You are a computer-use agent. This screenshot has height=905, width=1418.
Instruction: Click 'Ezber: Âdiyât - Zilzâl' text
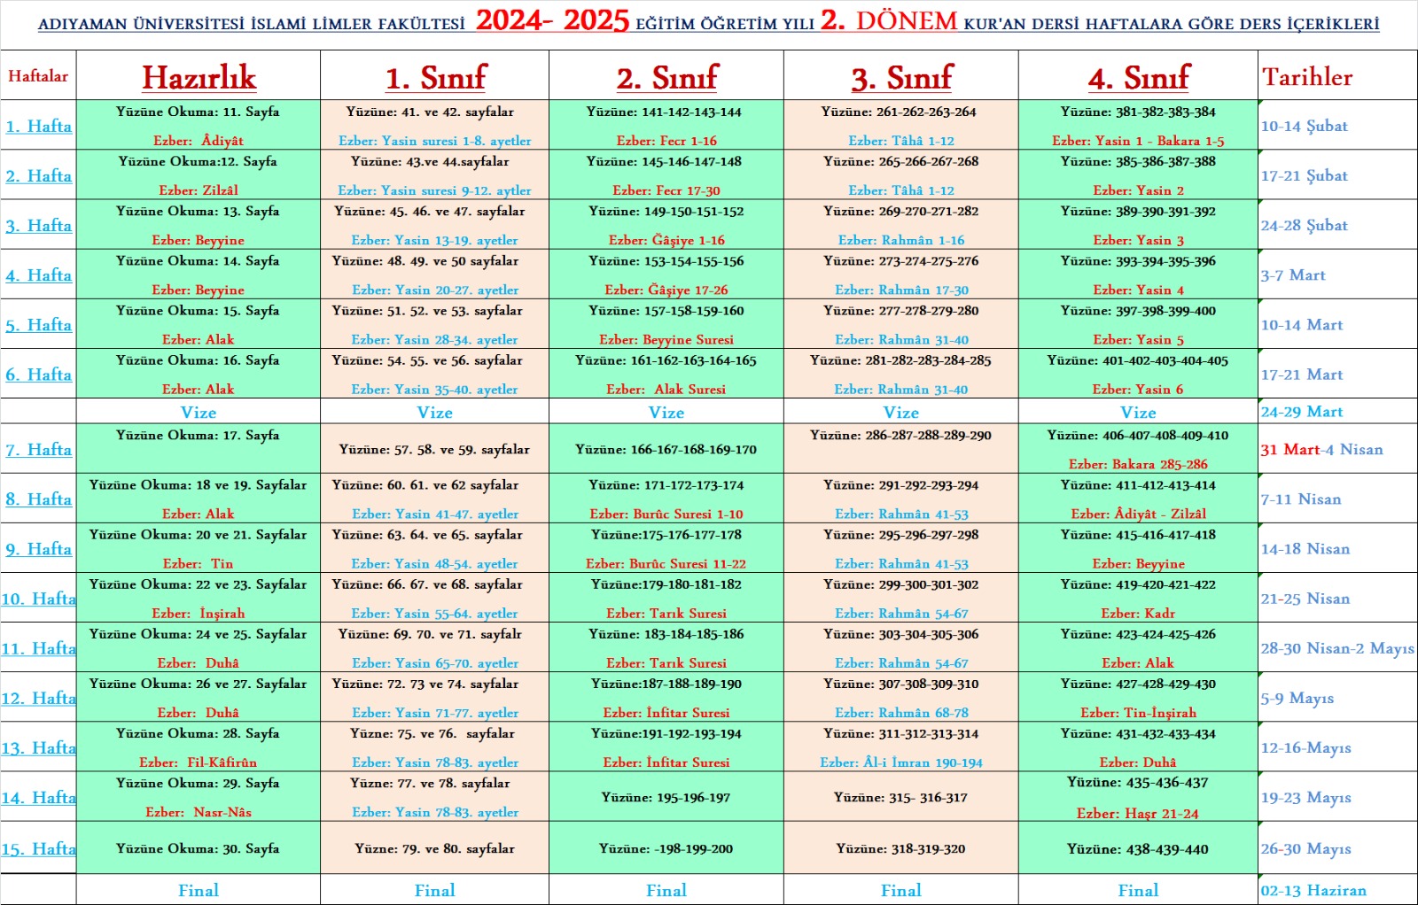[1138, 514]
